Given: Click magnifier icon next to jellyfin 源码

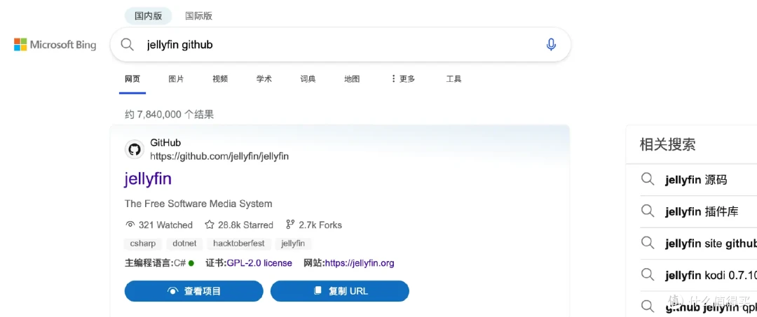Looking at the screenshot, I should (x=648, y=180).
